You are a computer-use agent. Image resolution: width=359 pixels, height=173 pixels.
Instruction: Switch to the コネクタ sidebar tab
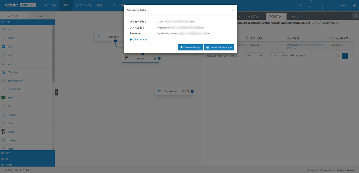13,16
